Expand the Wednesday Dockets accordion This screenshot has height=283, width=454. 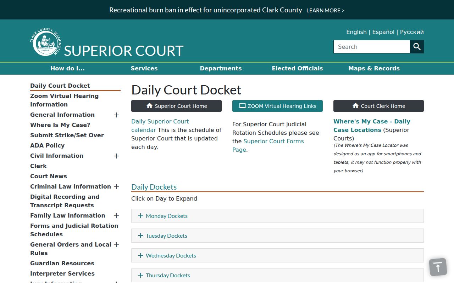coord(277,255)
